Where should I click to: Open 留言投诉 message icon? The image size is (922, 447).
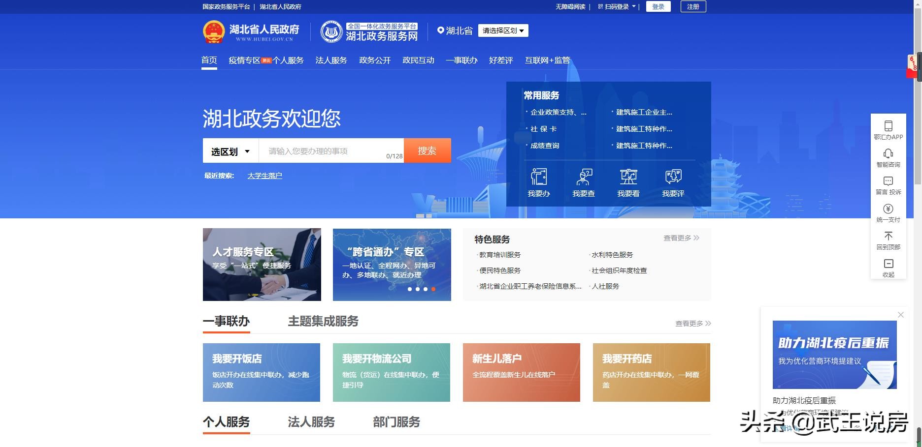point(888,185)
